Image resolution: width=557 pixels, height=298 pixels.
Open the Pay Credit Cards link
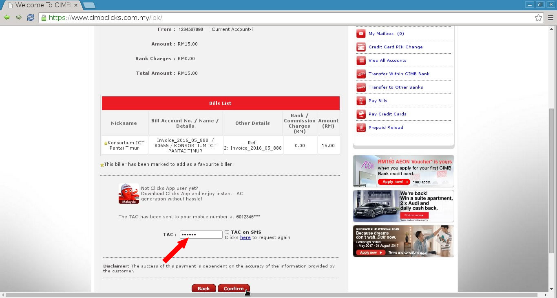(387, 114)
